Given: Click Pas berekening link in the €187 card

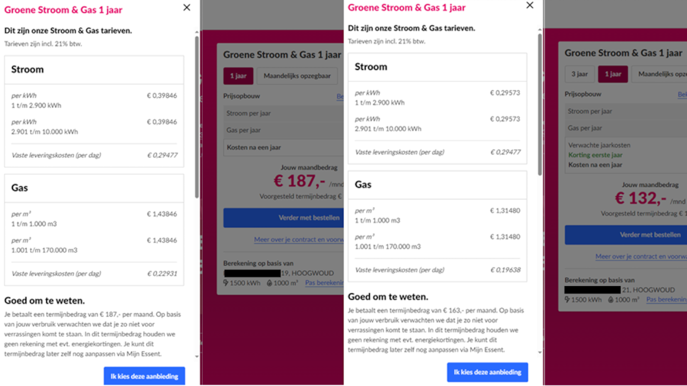Looking at the screenshot, I should pyautogui.click(x=324, y=283).
